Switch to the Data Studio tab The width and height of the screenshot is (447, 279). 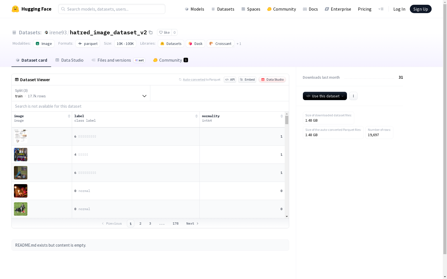point(69,60)
